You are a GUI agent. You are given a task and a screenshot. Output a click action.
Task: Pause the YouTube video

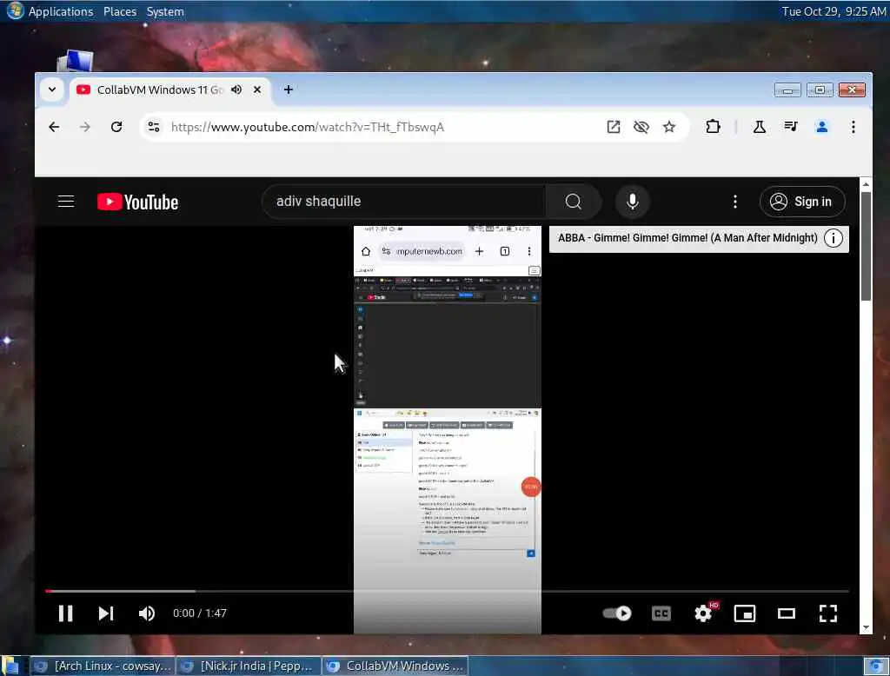pos(66,613)
